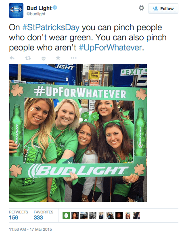Favorite the tweet with the star icon
182x234 pixels.
[58, 58]
